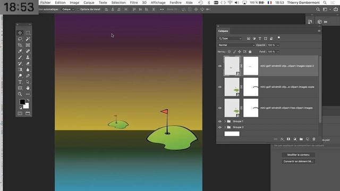Select the Dodge tool

[20, 76]
